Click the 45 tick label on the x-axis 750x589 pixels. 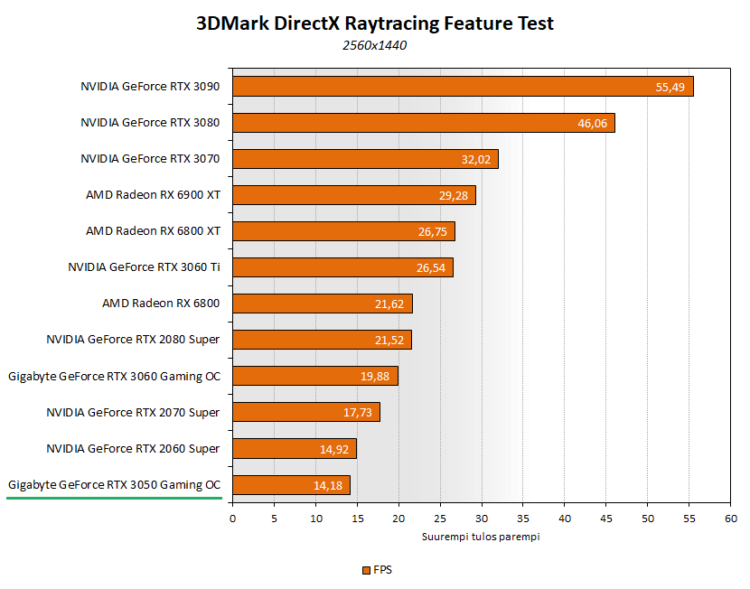click(x=606, y=519)
